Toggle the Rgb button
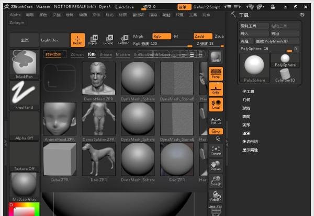314x216 pixels. coord(162,36)
